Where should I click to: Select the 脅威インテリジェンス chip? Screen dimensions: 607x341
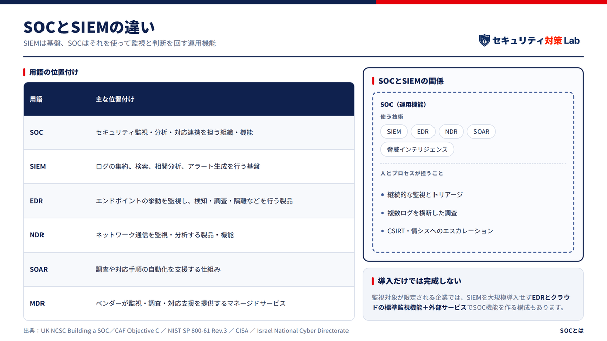(x=417, y=150)
